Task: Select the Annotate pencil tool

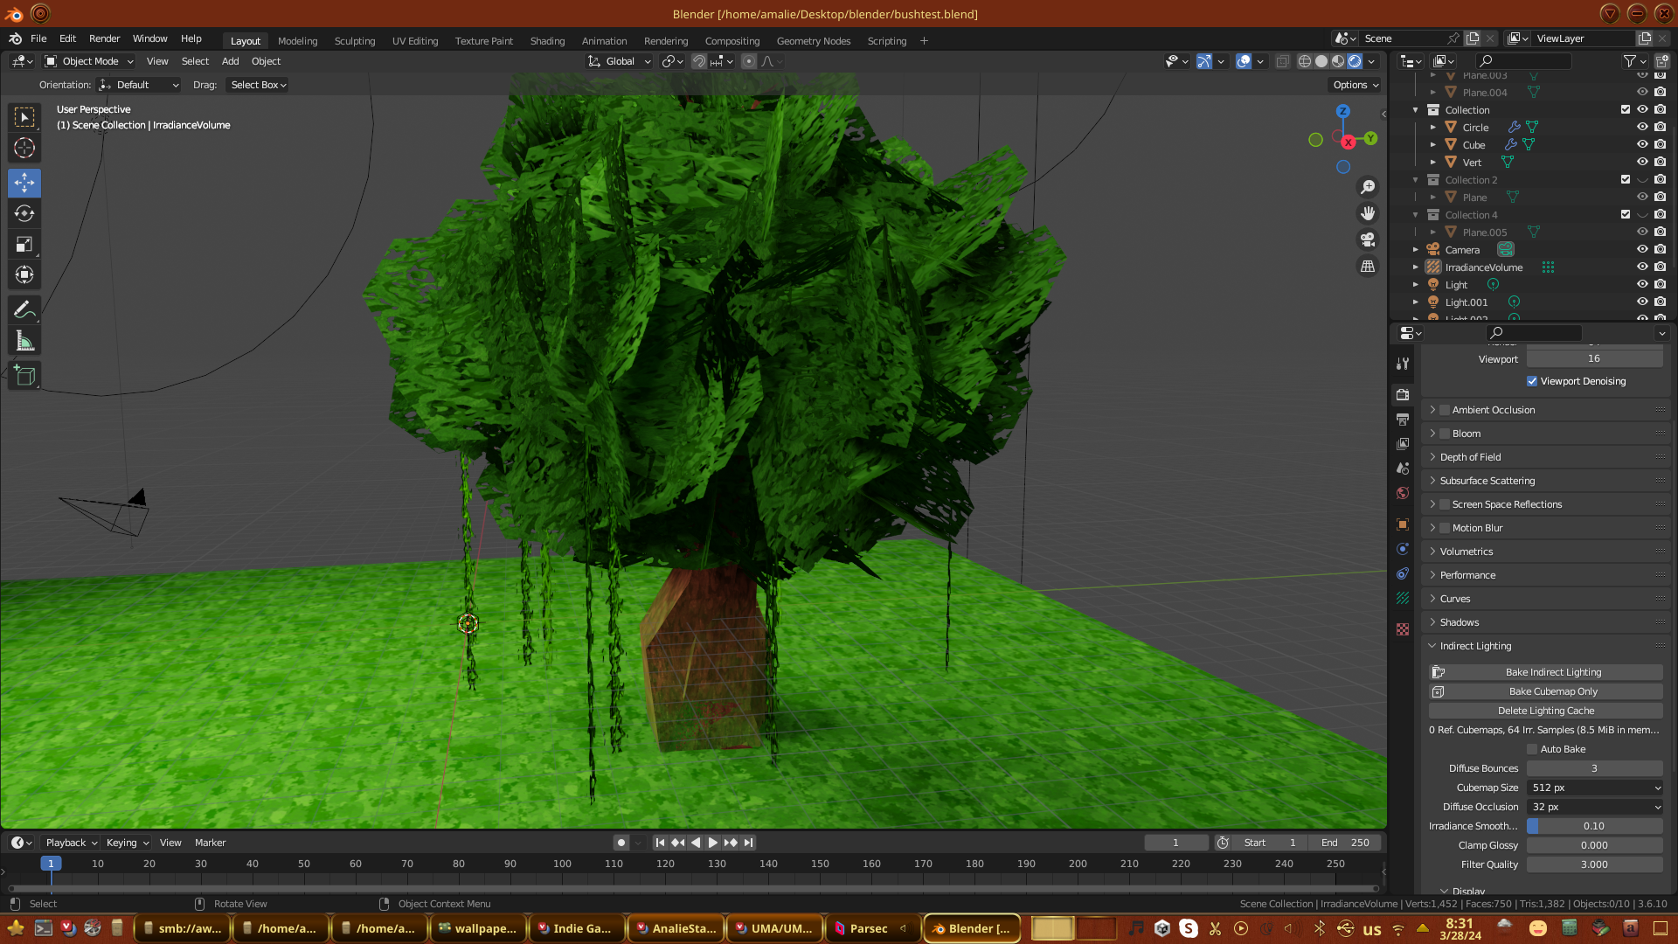Action: pyautogui.click(x=24, y=309)
